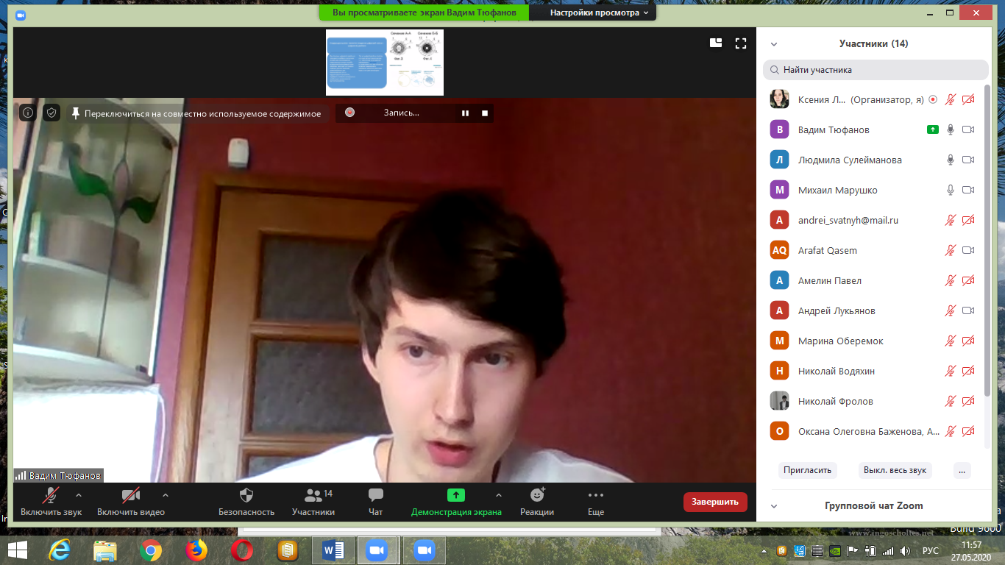Screen dimensions: 1005x565
Task: Open participants panel ... more button
Action: [x=962, y=470]
